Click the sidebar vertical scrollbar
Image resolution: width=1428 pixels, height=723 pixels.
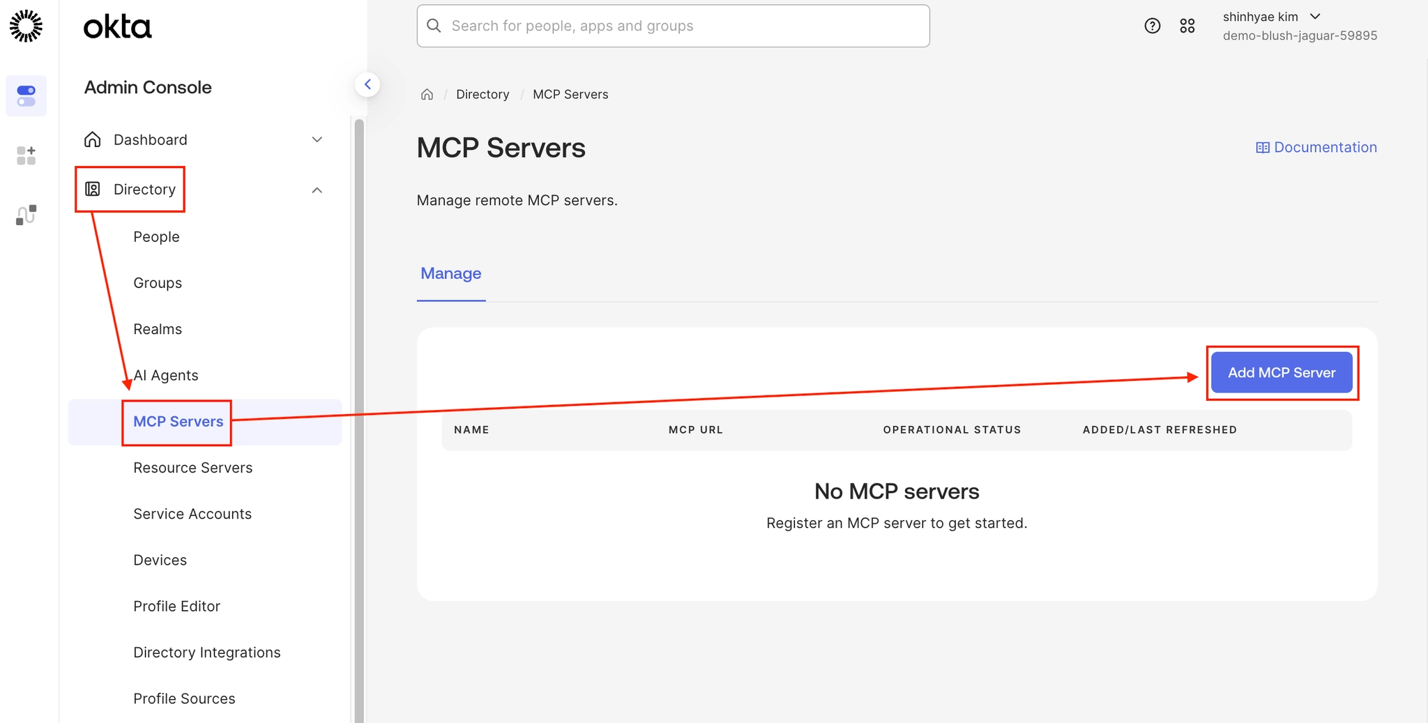pyautogui.click(x=359, y=420)
